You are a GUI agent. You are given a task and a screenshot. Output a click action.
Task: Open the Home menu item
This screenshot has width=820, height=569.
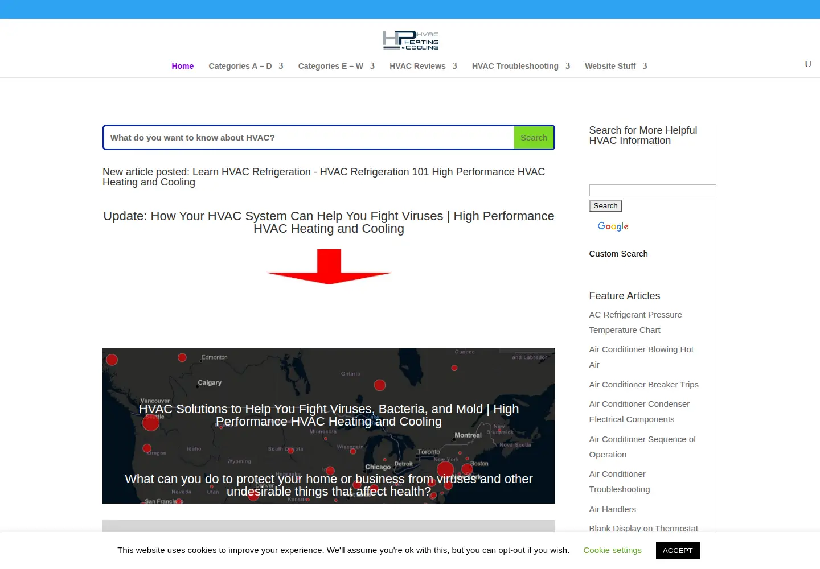click(183, 66)
